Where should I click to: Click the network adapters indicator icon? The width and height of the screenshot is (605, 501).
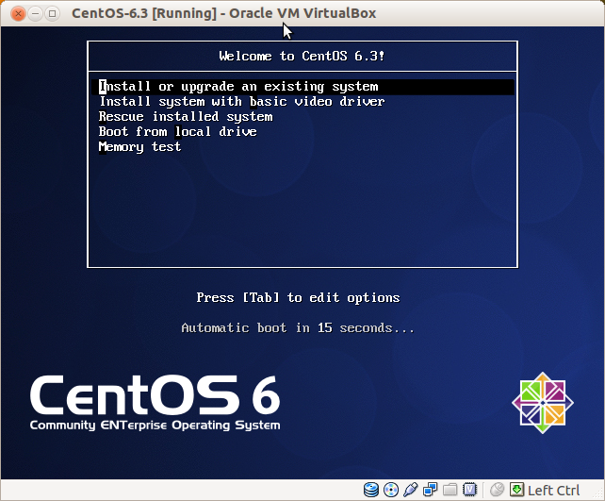point(431,490)
